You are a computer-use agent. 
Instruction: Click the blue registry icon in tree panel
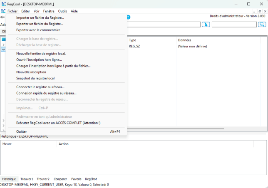pos(3,40)
